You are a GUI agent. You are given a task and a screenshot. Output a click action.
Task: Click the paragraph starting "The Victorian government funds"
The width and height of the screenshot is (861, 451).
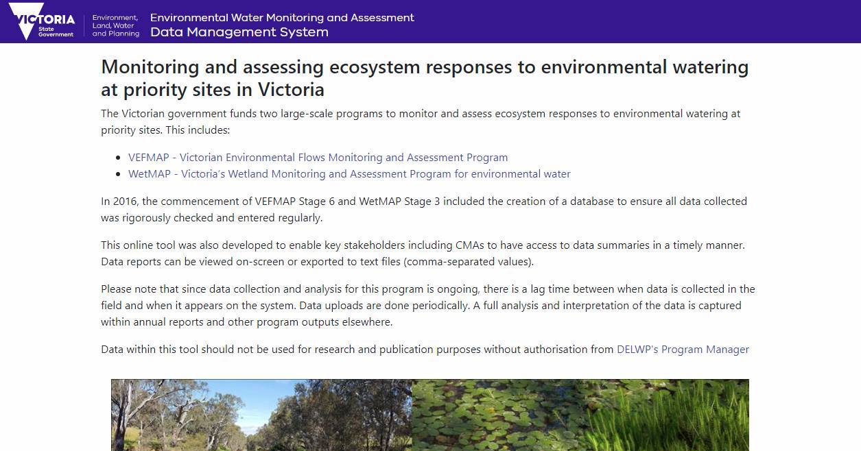click(x=420, y=122)
